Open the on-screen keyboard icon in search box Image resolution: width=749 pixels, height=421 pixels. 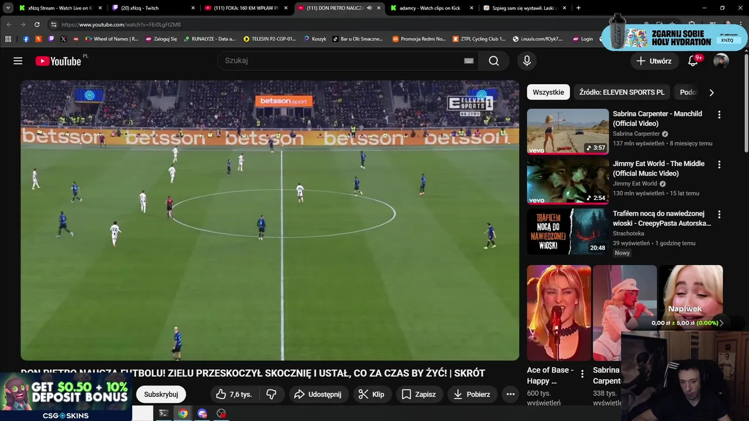469,61
